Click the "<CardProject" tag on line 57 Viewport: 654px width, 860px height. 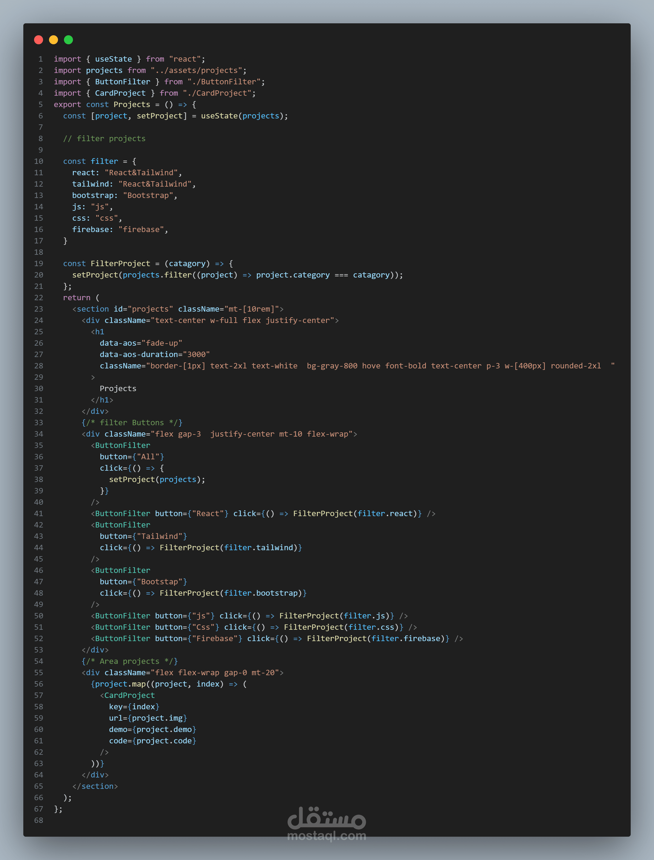click(x=127, y=695)
